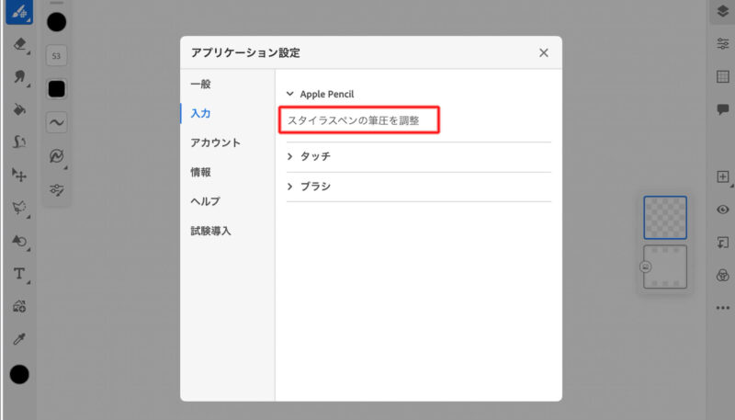The height and width of the screenshot is (420, 735).
Task: Select the Smudge tool
Action: (19, 76)
